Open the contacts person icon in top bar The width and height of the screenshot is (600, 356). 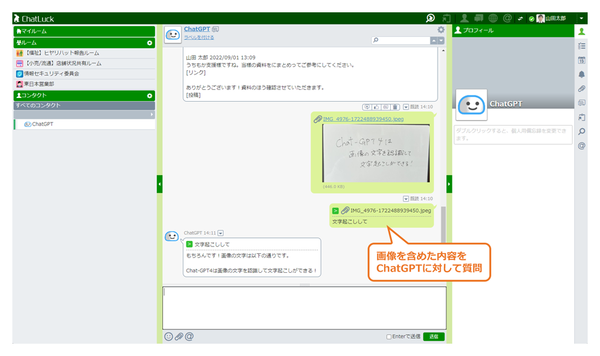point(464,18)
